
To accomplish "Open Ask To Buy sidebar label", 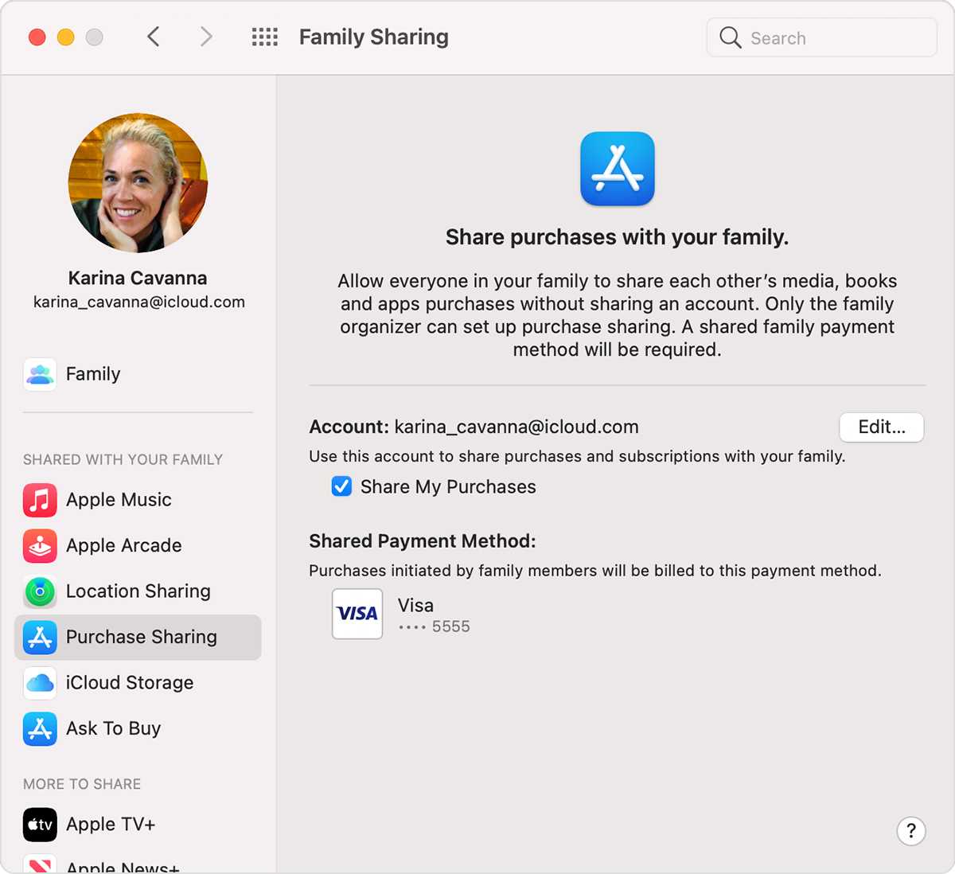I will tap(114, 728).
